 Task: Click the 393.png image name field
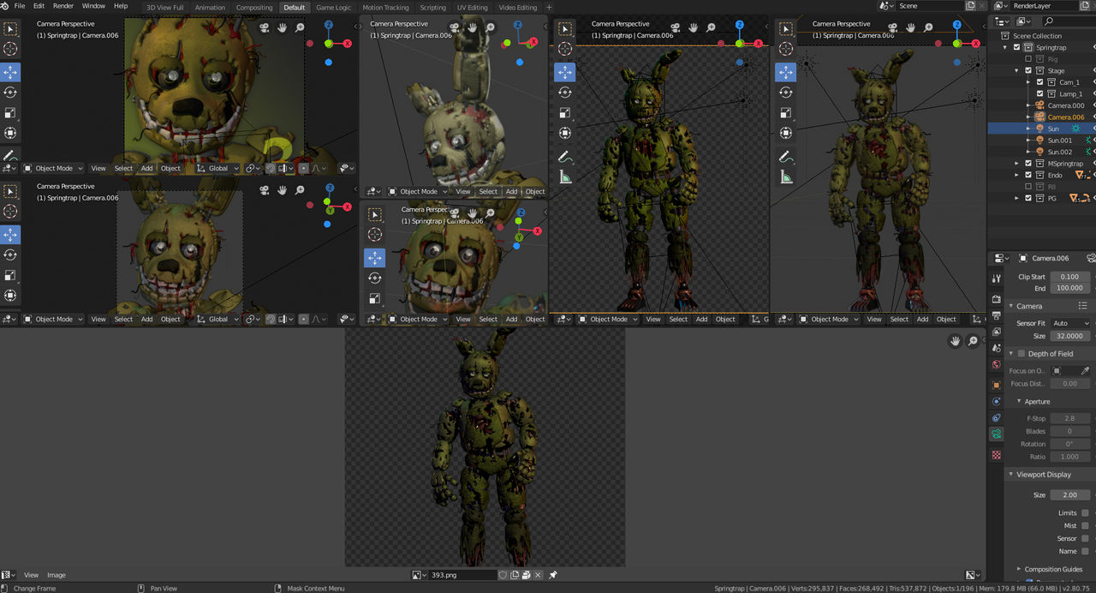[x=462, y=575]
